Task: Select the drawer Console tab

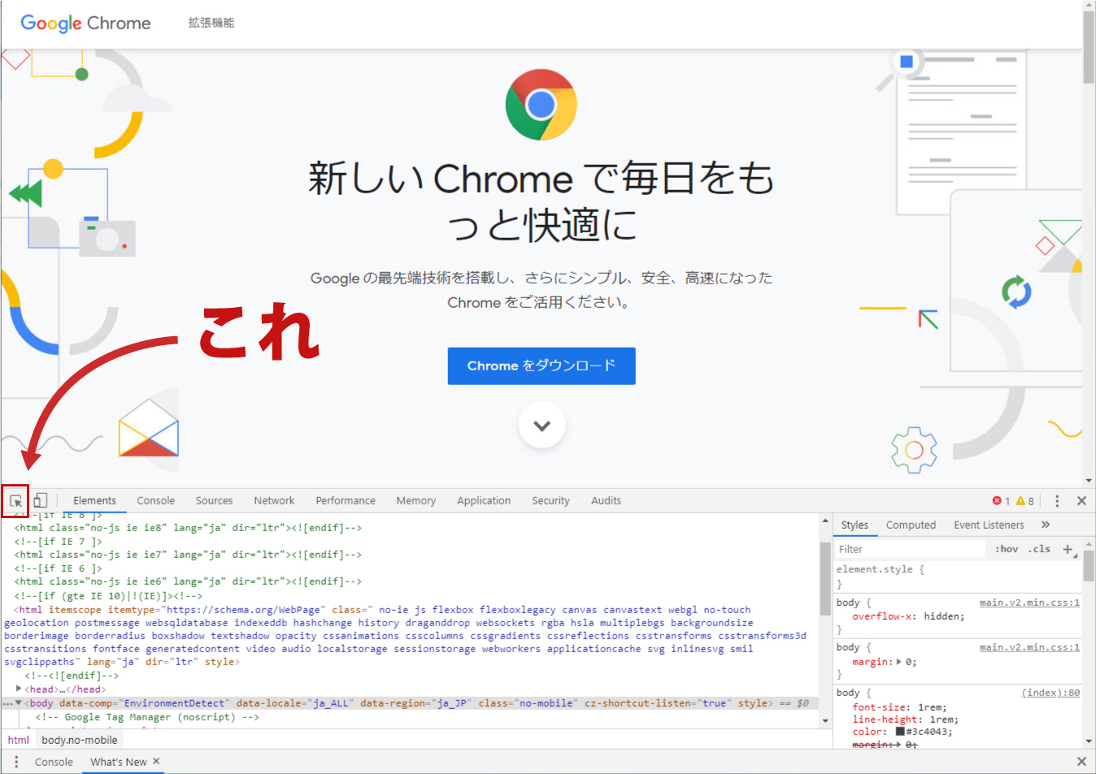Action: (54, 762)
